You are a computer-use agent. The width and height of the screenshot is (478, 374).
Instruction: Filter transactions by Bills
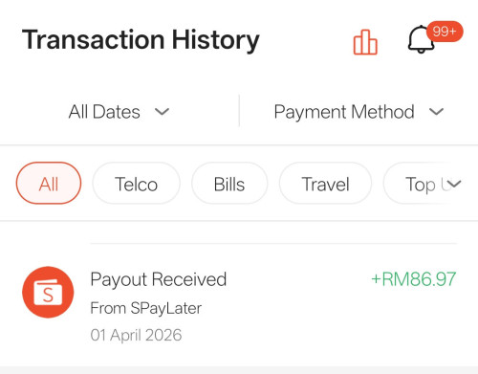229,183
